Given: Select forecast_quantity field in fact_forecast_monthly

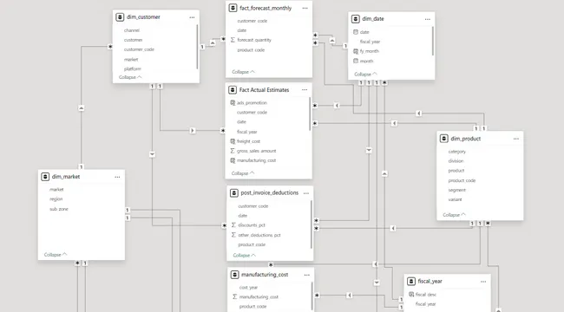Looking at the screenshot, I should click(251, 40).
